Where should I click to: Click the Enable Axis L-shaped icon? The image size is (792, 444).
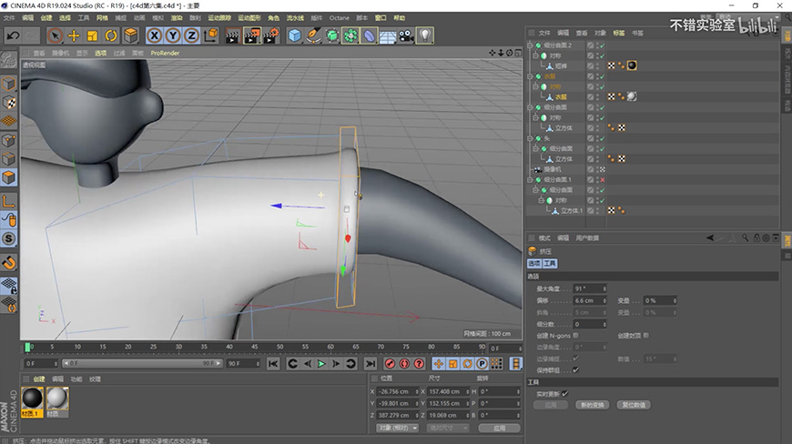click(x=8, y=201)
